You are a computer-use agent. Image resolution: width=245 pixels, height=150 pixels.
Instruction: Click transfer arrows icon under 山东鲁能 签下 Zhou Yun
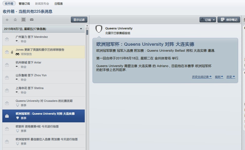coord(17,80)
